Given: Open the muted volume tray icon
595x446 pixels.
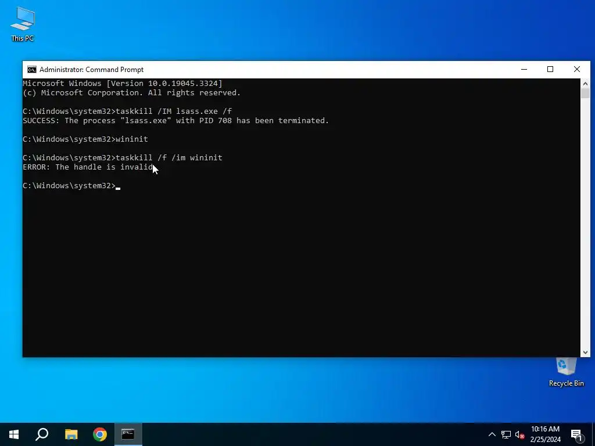Looking at the screenshot, I should click(519, 434).
